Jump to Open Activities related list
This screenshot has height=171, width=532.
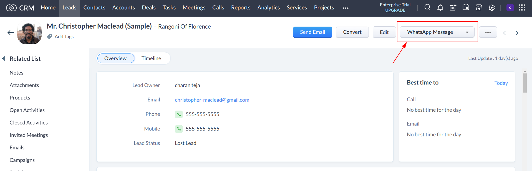pyautogui.click(x=27, y=110)
